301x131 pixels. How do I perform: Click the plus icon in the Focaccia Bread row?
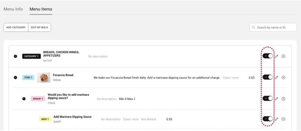click(283, 77)
